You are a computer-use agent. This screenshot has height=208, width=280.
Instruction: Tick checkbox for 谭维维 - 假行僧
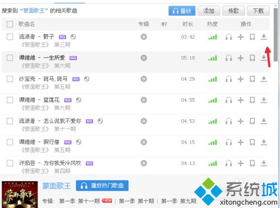pos(10,142)
